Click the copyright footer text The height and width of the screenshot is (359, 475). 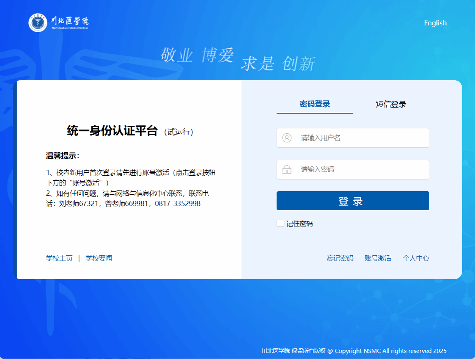point(354,351)
